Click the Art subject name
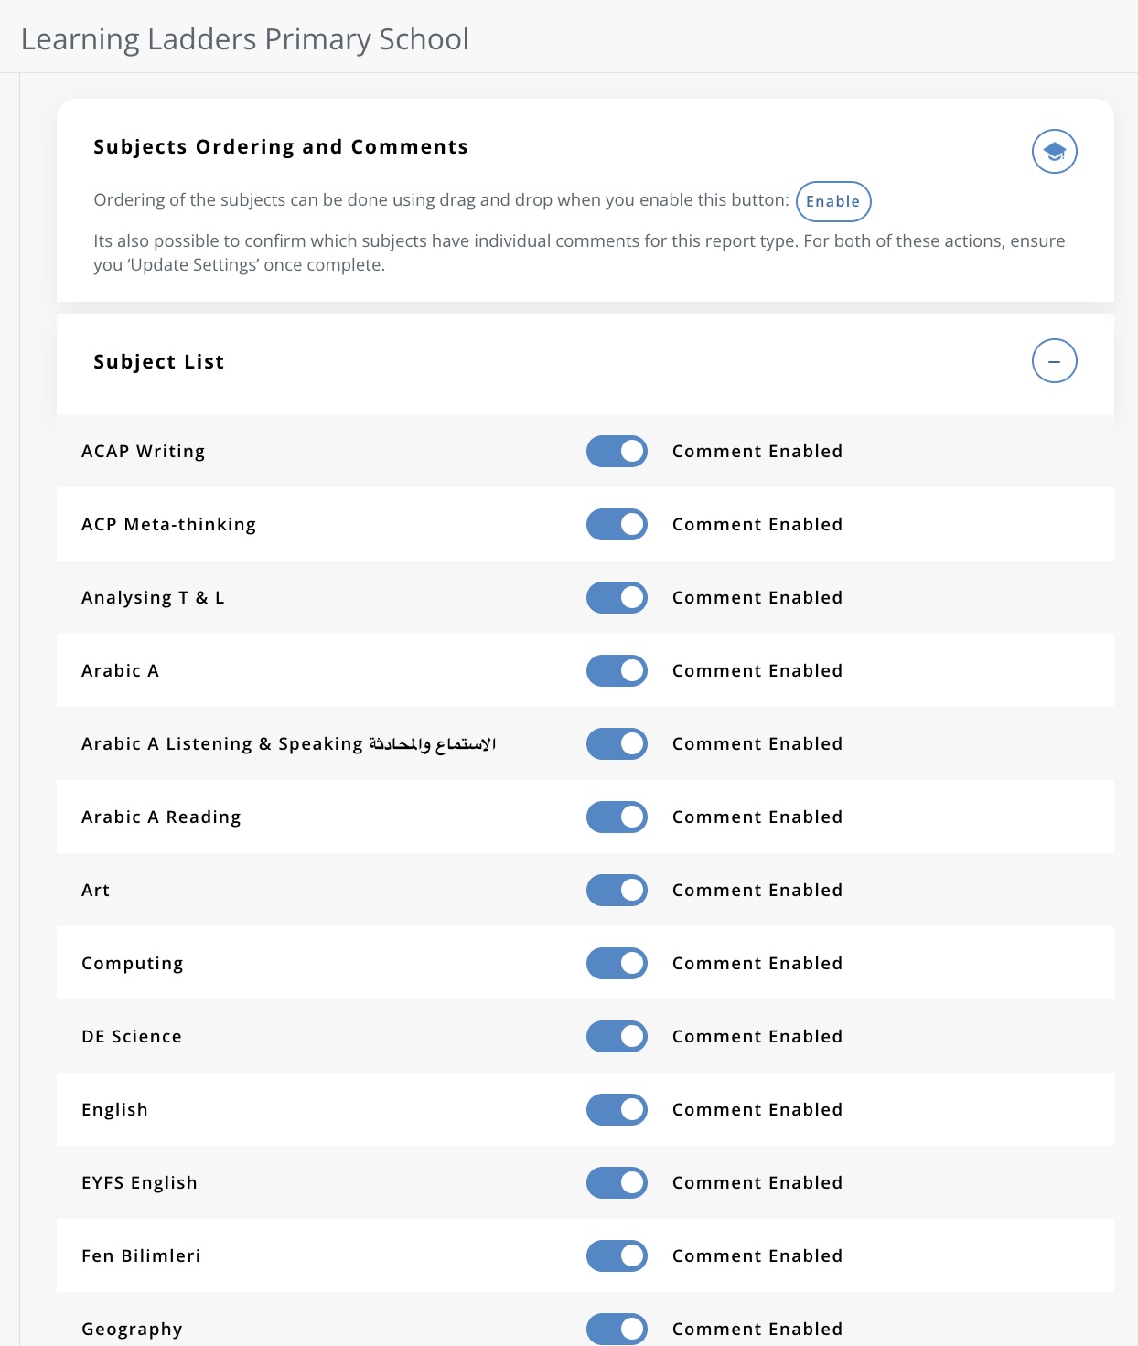Screen dimensions: 1138x1346 tap(95, 891)
